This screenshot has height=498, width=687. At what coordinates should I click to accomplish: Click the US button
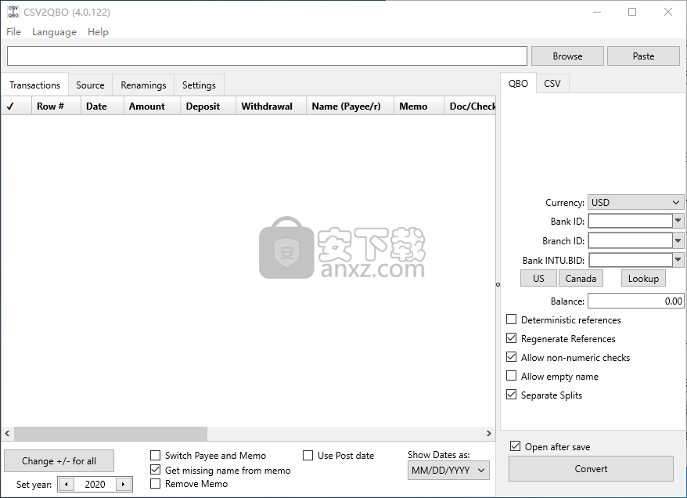[x=538, y=279]
